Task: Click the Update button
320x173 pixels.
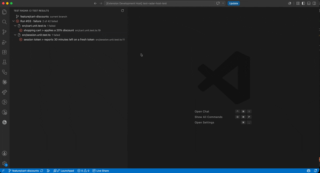Action: pos(234,3)
